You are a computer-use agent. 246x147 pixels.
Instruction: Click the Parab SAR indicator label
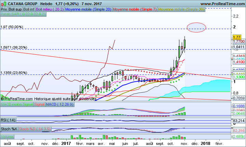point(23,14)
